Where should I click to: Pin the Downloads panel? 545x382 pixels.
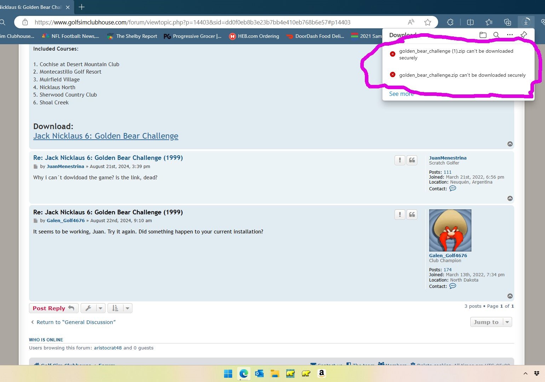pyautogui.click(x=523, y=35)
